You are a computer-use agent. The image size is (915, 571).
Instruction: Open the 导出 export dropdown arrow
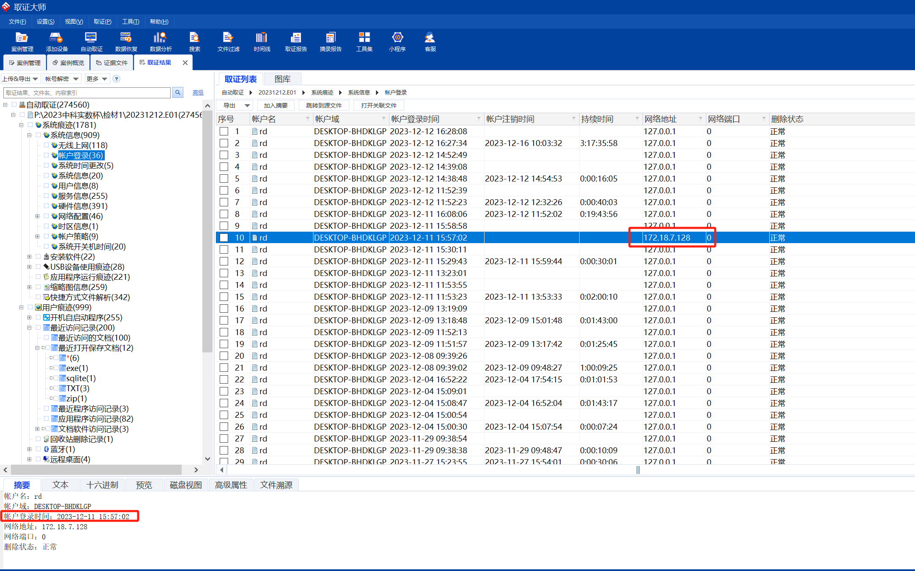click(247, 106)
